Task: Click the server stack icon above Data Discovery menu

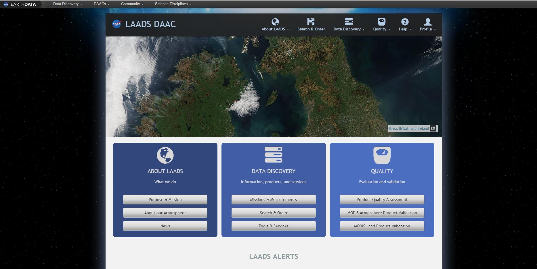Action: [349, 22]
